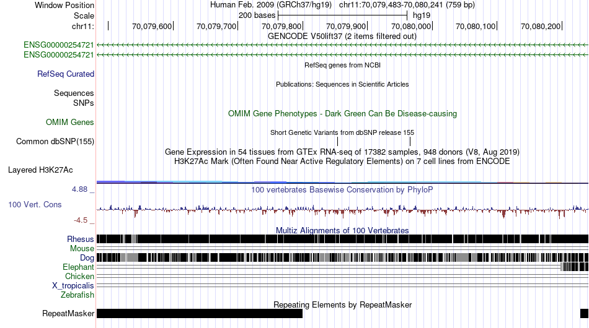The height and width of the screenshot is (328, 589).
Task: Click the X_tropicalis alignment label
Action: pyautogui.click(x=73, y=286)
